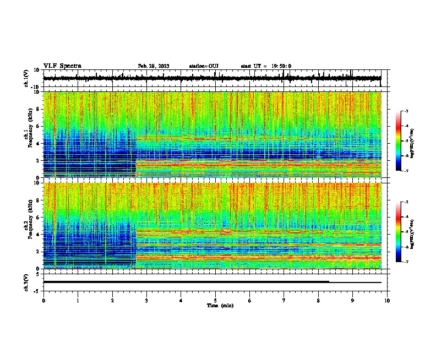436x337 pixels.
Task: Click the "Time (min)" axis title
Action: pyautogui.click(x=220, y=306)
